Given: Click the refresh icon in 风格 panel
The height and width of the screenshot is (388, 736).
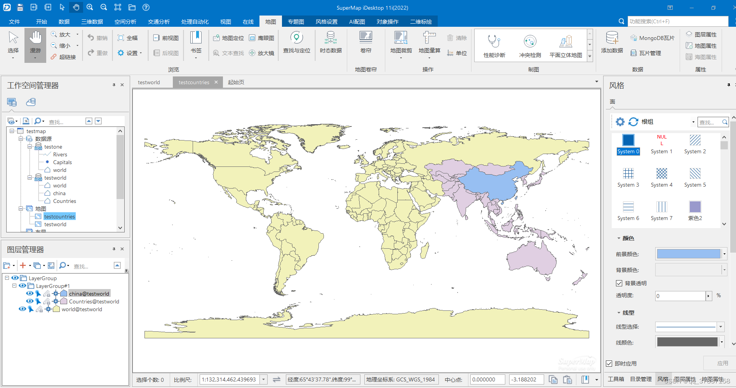Looking at the screenshot, I should [x=633, y=122].
